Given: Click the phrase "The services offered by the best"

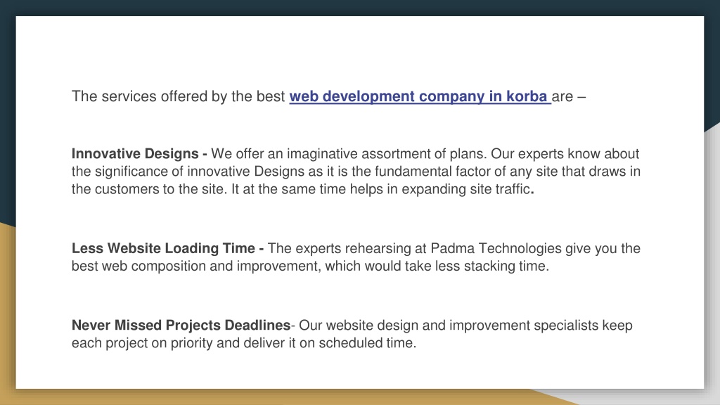Looking at the screenshot, I should pos(178,96).
